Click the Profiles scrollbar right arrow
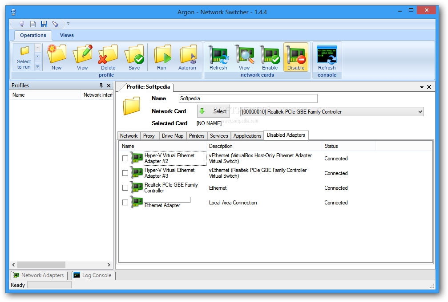 tap(109, 265)
